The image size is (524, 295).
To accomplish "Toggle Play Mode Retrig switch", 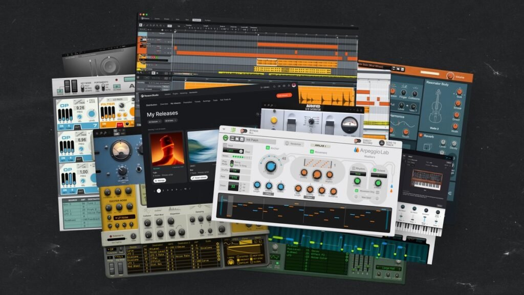I will pos(232,163).
